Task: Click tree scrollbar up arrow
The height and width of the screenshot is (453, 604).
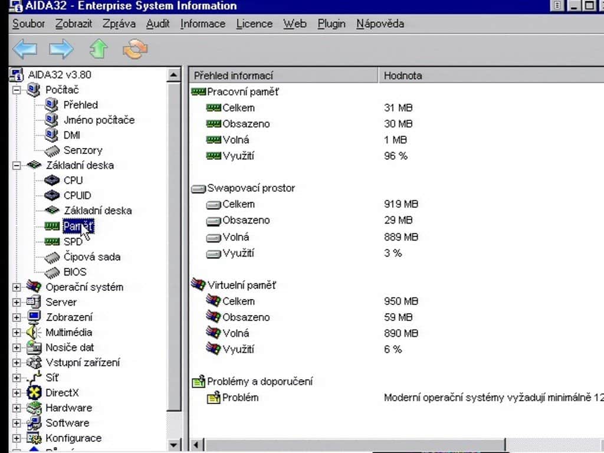Action: [x=174, y=75]
